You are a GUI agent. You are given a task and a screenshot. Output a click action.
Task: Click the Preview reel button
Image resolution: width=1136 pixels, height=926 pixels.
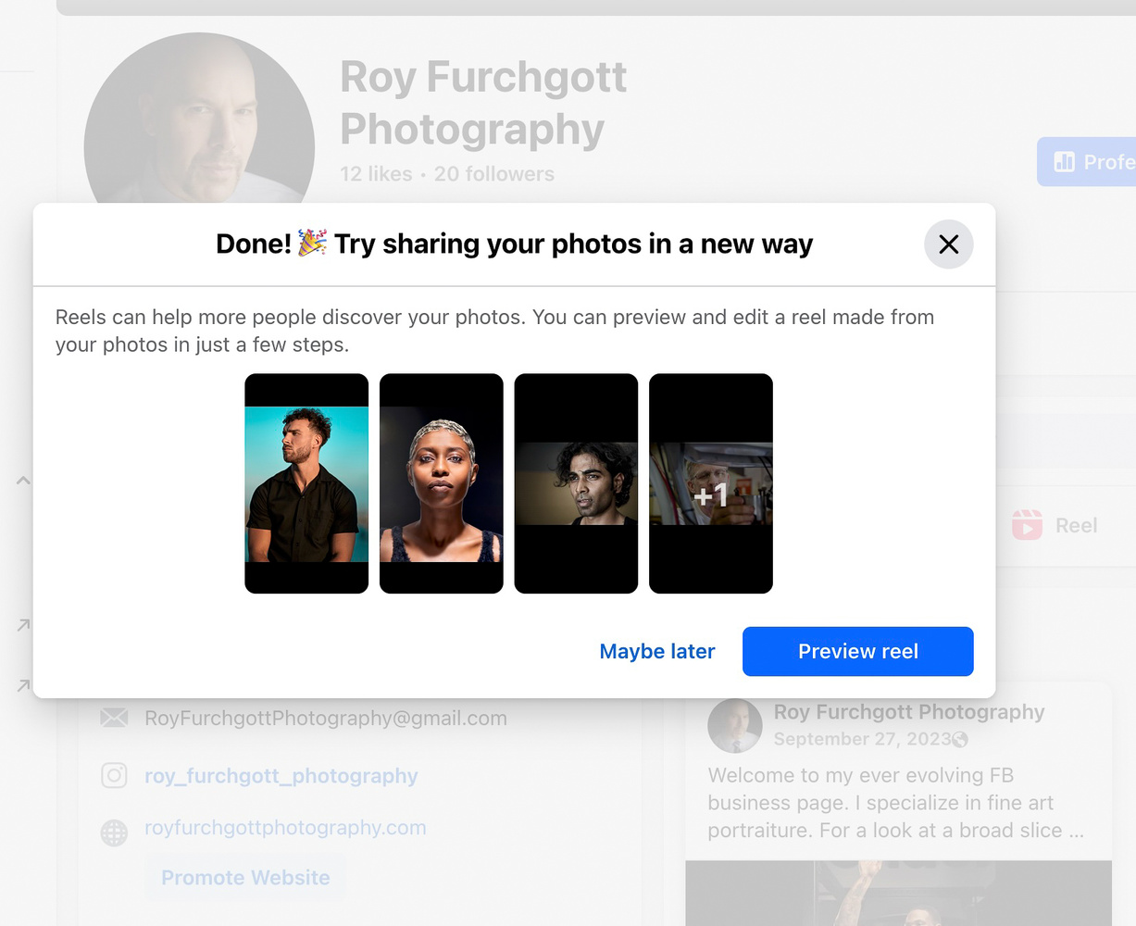[857, 652]
